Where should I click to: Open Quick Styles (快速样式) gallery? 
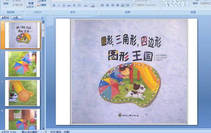206,4
